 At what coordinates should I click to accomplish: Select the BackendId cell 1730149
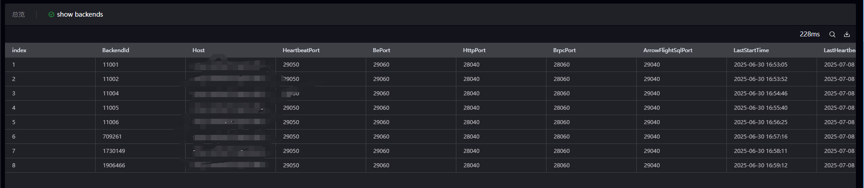[114, 151]
